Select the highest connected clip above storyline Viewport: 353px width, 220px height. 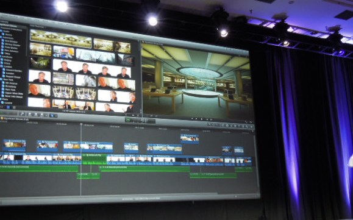pos(190,138)
